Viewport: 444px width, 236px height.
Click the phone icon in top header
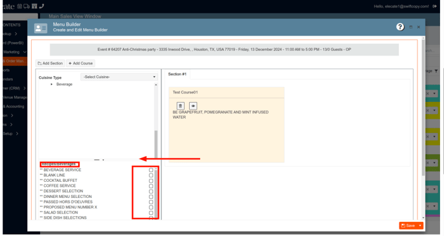click(x=41, y=6)
